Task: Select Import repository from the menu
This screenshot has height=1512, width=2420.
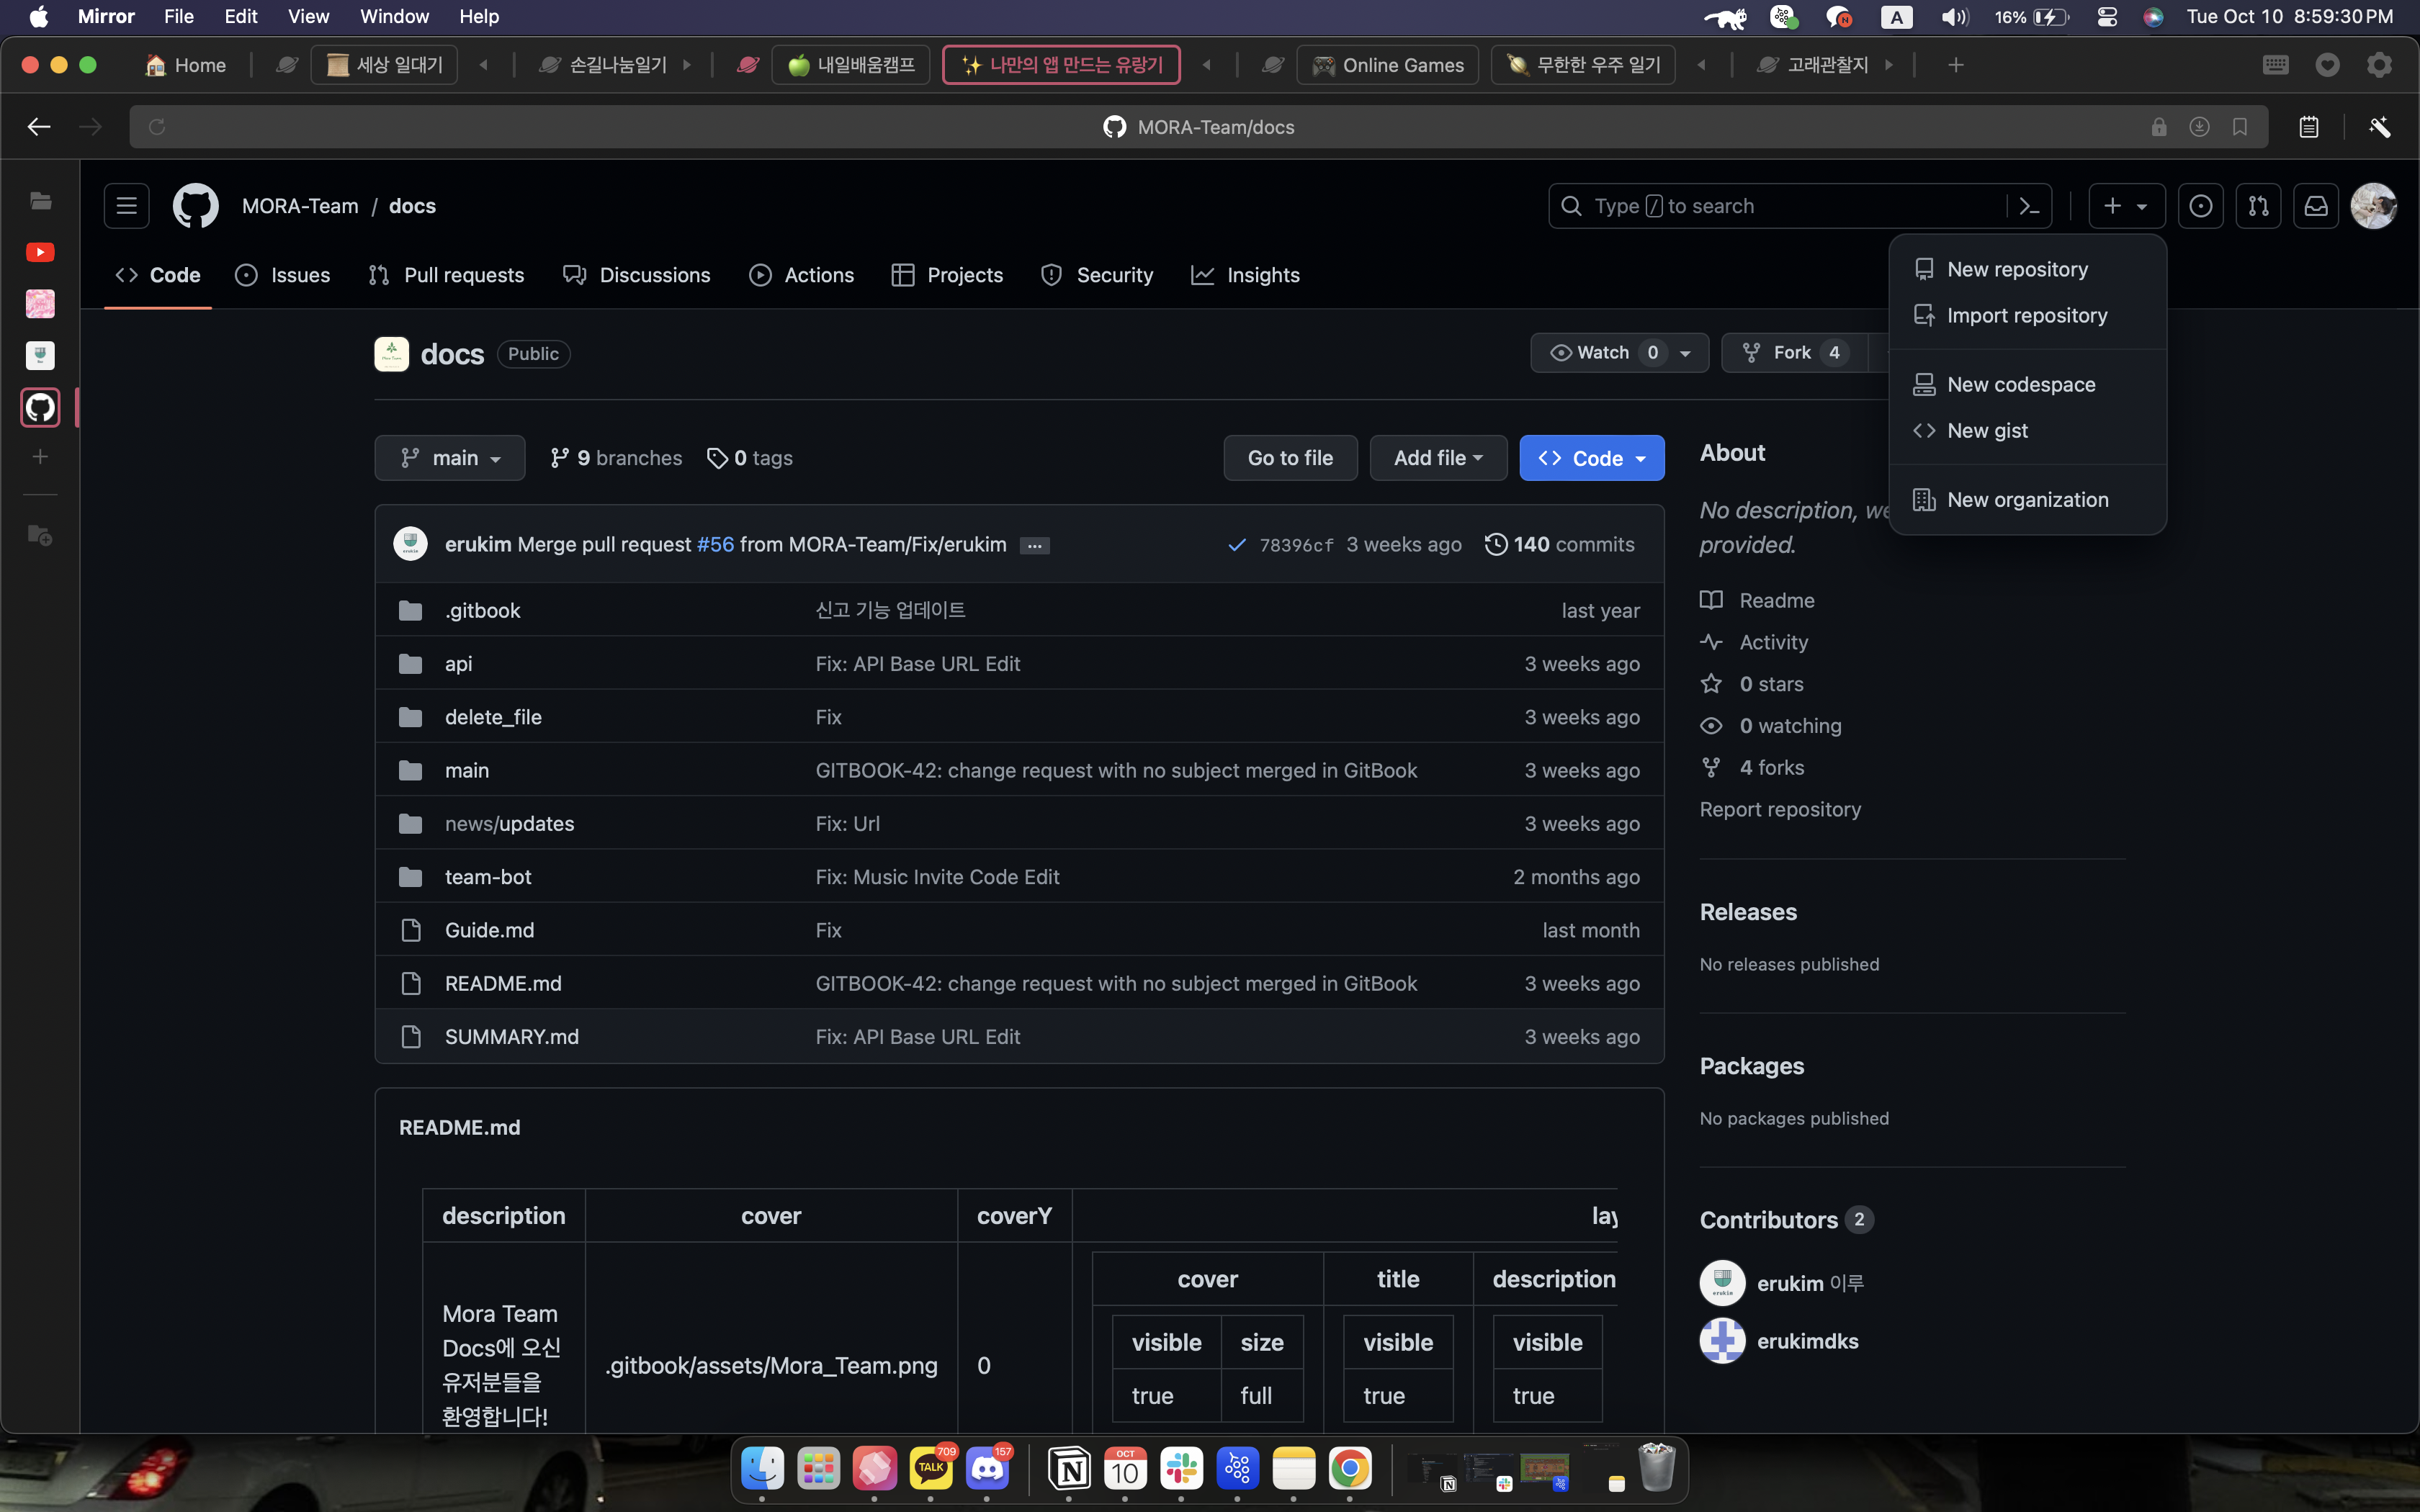Action: [x=2027, y=315]
